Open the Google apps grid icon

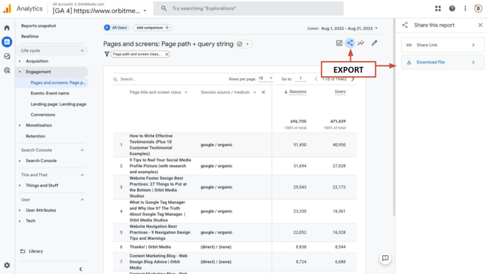438,9
